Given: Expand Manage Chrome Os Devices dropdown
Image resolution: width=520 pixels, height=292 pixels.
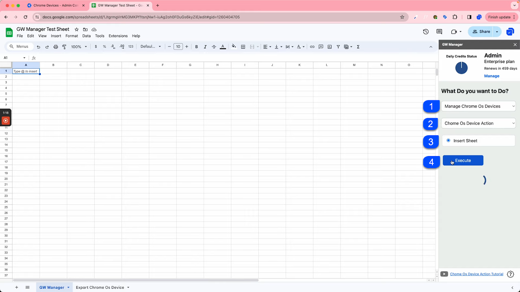Looking at the screenshot, I should [x=478, y=106].
